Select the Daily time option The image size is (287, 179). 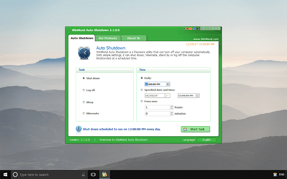(146, 78)
